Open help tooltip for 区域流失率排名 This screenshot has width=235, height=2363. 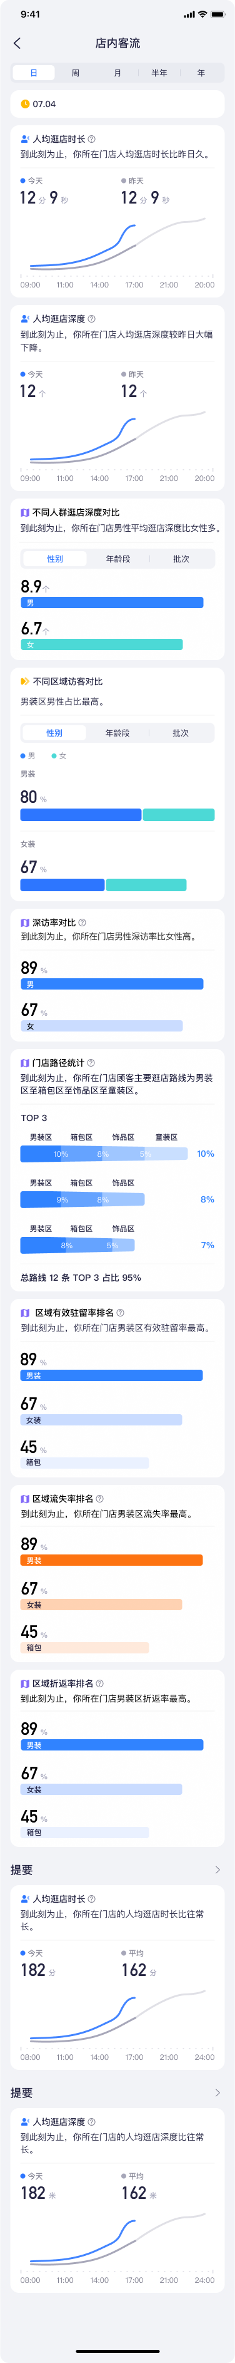click(x=99, y=1499)
